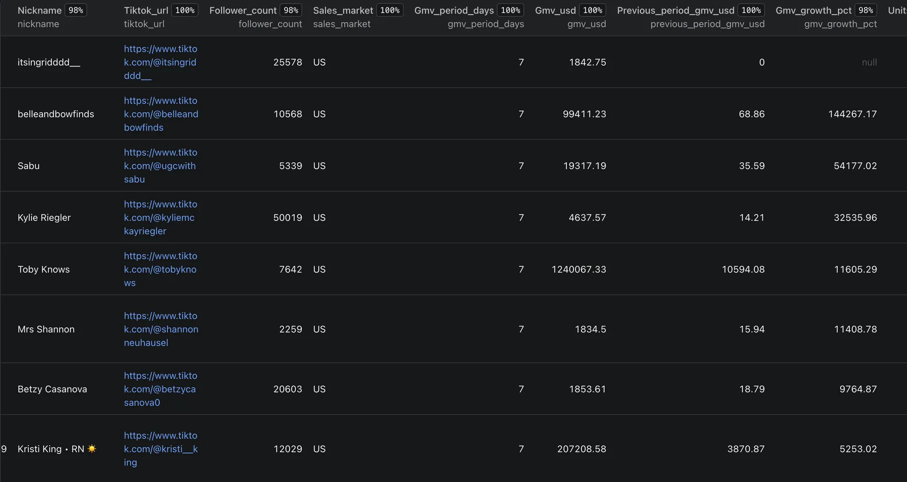The image size is (907, 482).
Task: Open the betzycasanova0 TikTok link
Action: tap(161, 389)
